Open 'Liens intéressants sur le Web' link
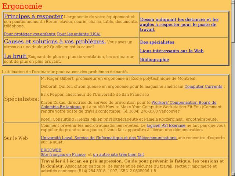Image resolution: width=235 pixels, height=176 pixels. tap(172, 51)
